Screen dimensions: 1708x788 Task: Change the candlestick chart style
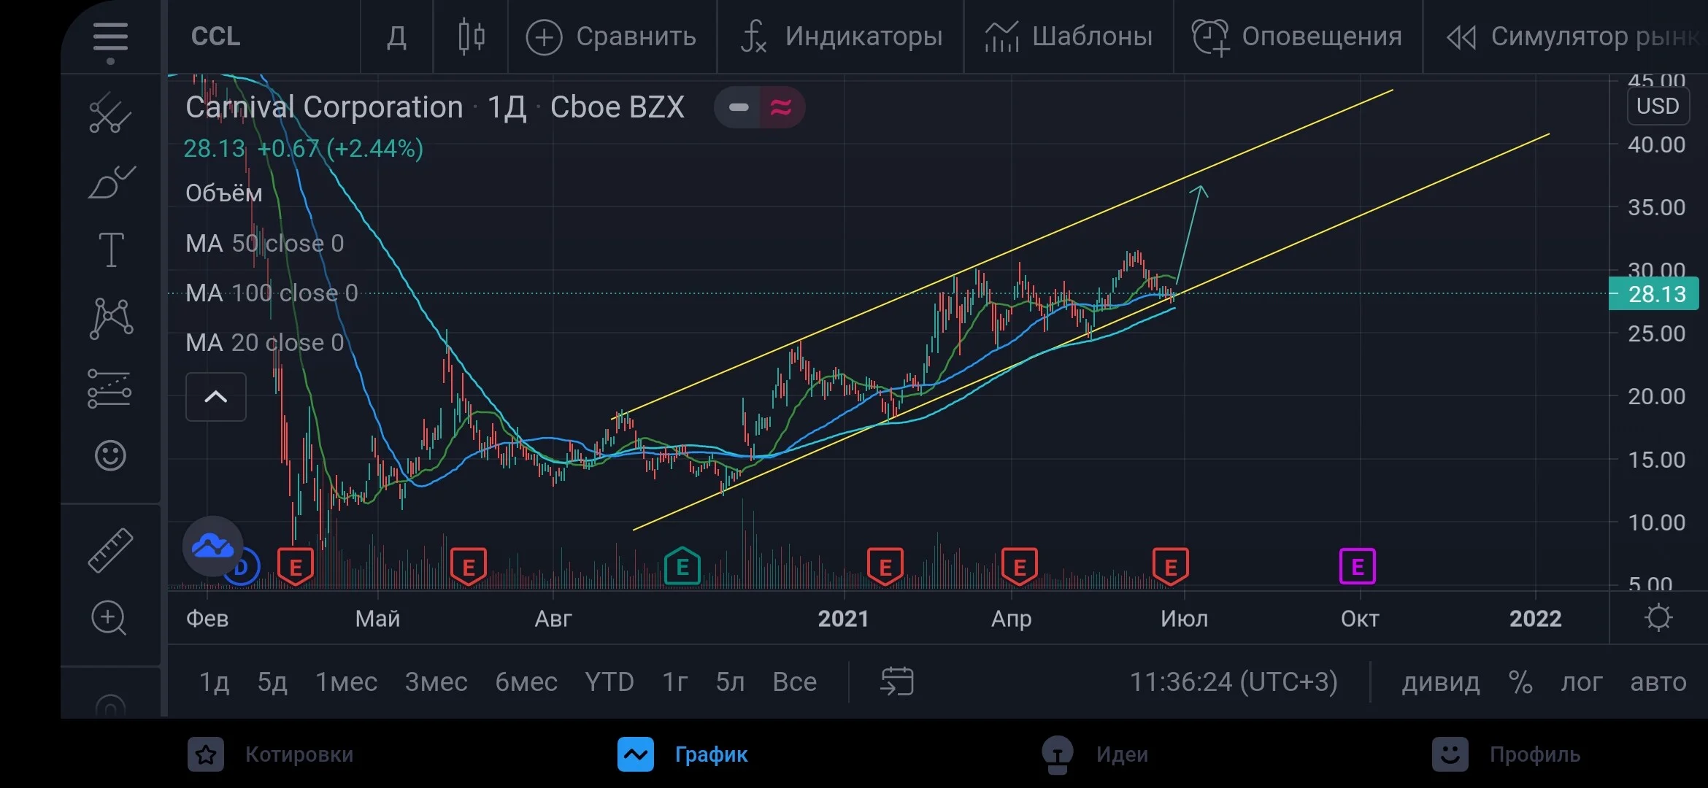point(471,36)
